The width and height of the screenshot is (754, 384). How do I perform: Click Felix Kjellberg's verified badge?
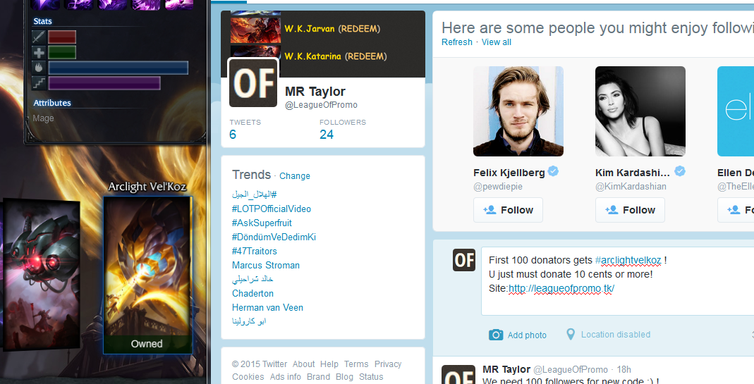click(553, 171)
